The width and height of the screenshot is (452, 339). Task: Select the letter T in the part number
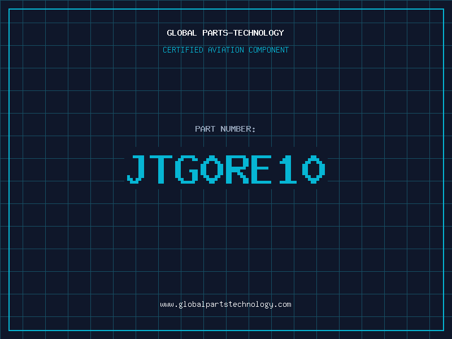click(162, 169)
